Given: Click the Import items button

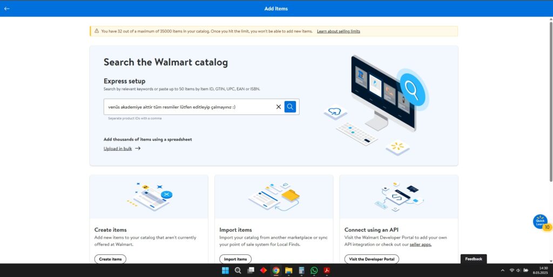Looking at the screenshot, I should click(x=235, y=259).
